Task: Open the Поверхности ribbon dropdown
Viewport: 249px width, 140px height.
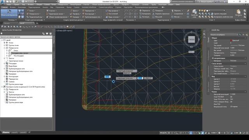Action: point(33,14)
